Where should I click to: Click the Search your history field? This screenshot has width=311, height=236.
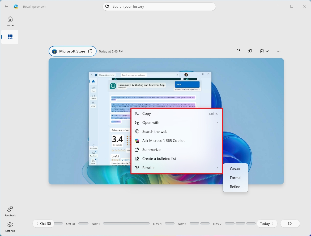click(159, 6)
